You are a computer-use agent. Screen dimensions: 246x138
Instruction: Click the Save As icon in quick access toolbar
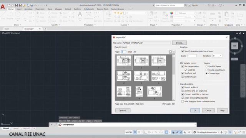click(20, 5)
